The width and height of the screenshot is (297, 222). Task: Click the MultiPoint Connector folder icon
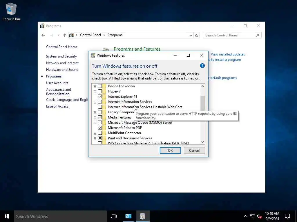[104, 133]
